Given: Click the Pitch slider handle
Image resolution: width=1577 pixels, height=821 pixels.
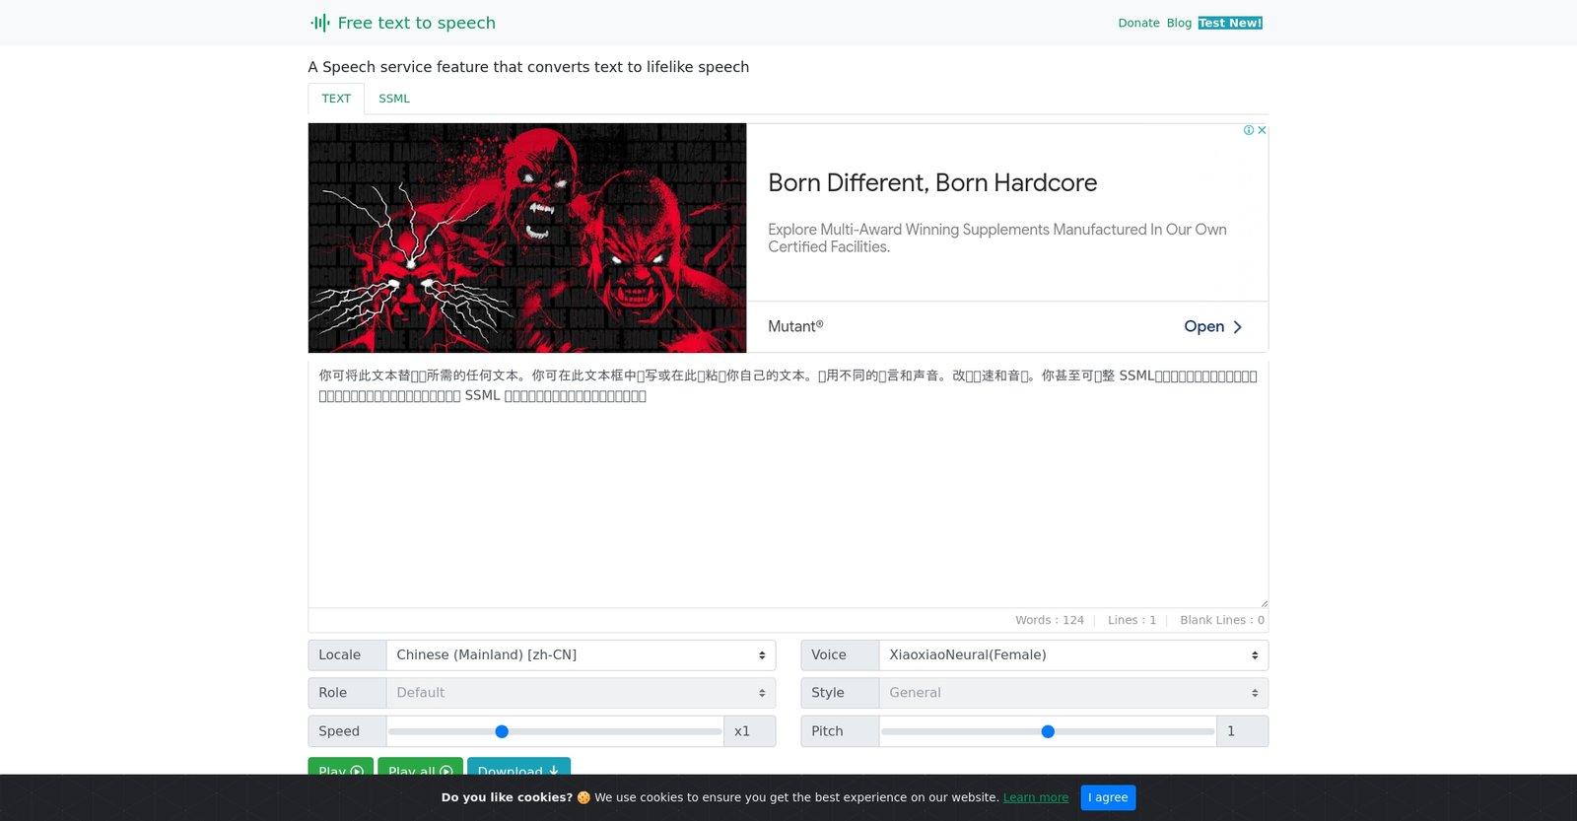Looking at the screenshot, I should click(1048, 731).
